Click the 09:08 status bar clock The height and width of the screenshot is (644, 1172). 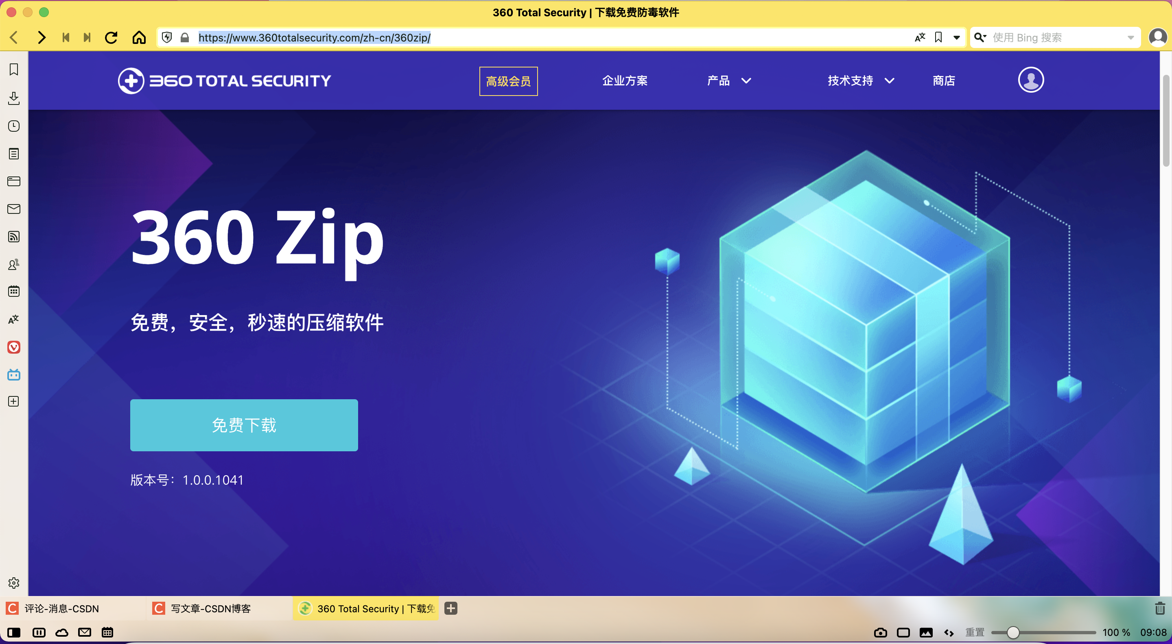pos(1153,632)
